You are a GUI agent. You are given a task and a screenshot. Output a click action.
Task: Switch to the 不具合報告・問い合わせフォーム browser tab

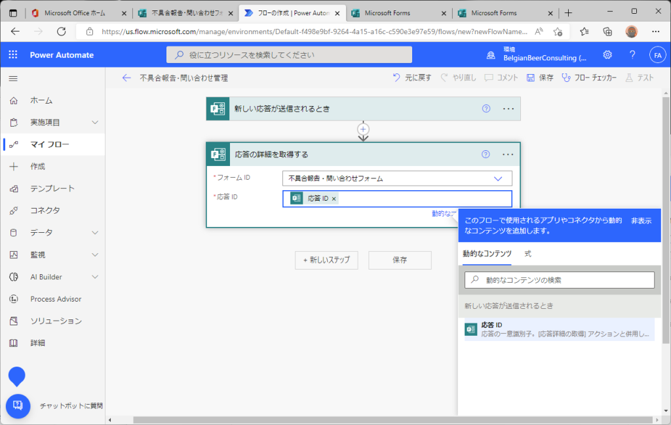point(187,13)
